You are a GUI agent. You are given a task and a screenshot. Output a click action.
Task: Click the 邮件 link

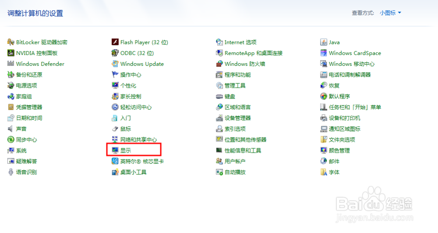pos(334,161)
